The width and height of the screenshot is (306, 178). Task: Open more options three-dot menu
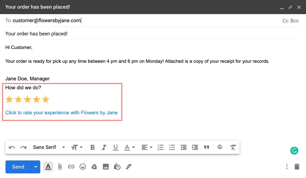point(287,167)
